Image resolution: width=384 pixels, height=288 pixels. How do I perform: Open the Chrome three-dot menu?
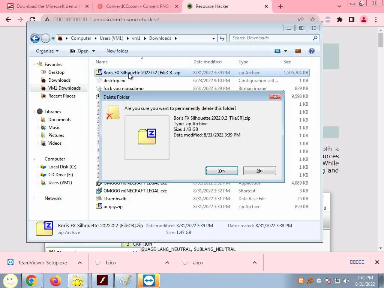click(376, 19)
